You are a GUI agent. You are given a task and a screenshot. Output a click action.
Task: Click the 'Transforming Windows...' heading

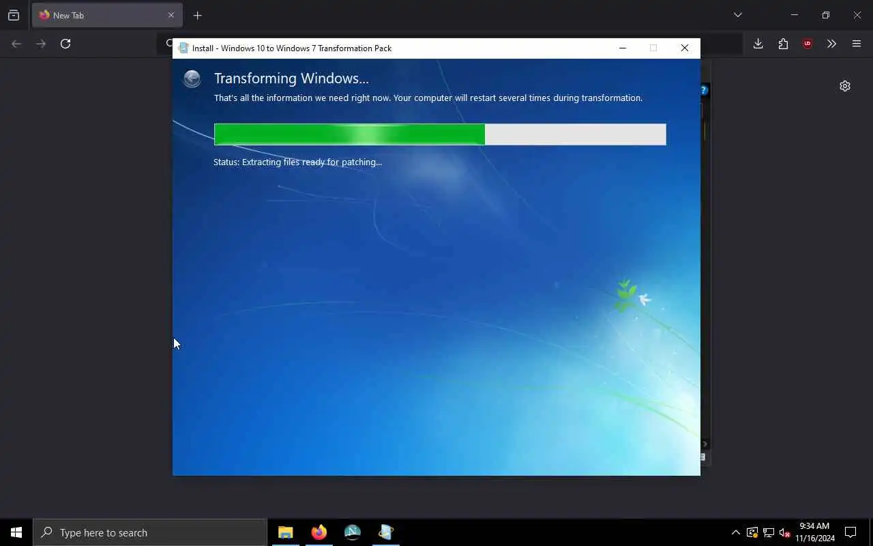tap(291, 78)
